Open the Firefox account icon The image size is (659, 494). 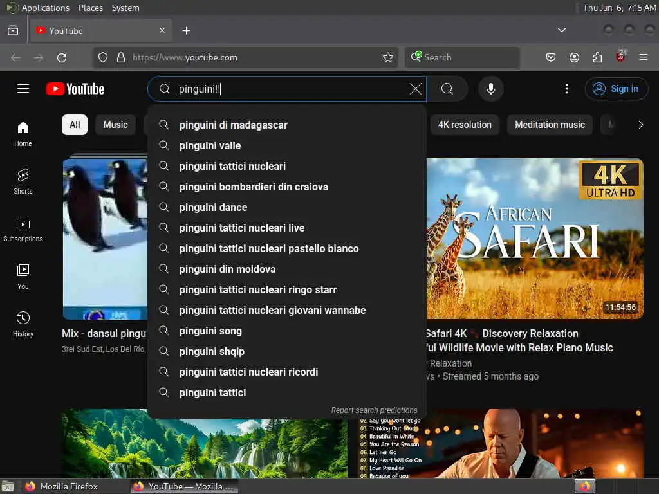coord(574,57)
